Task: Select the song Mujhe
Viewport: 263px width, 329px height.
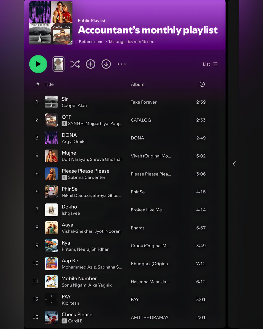Action: 69,153
